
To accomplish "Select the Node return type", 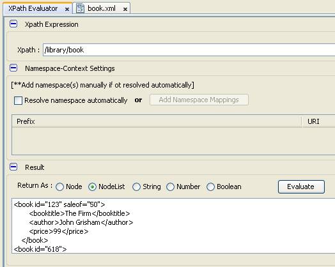I will 59,187.
